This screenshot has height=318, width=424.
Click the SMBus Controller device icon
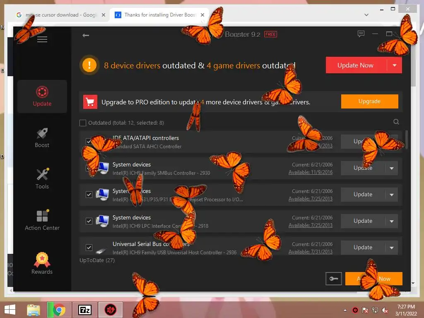pyautogui.click(x=103, y=168)
